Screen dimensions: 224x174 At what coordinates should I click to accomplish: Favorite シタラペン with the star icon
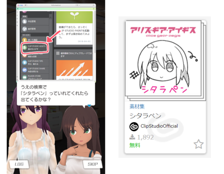[x=198, y=144]
